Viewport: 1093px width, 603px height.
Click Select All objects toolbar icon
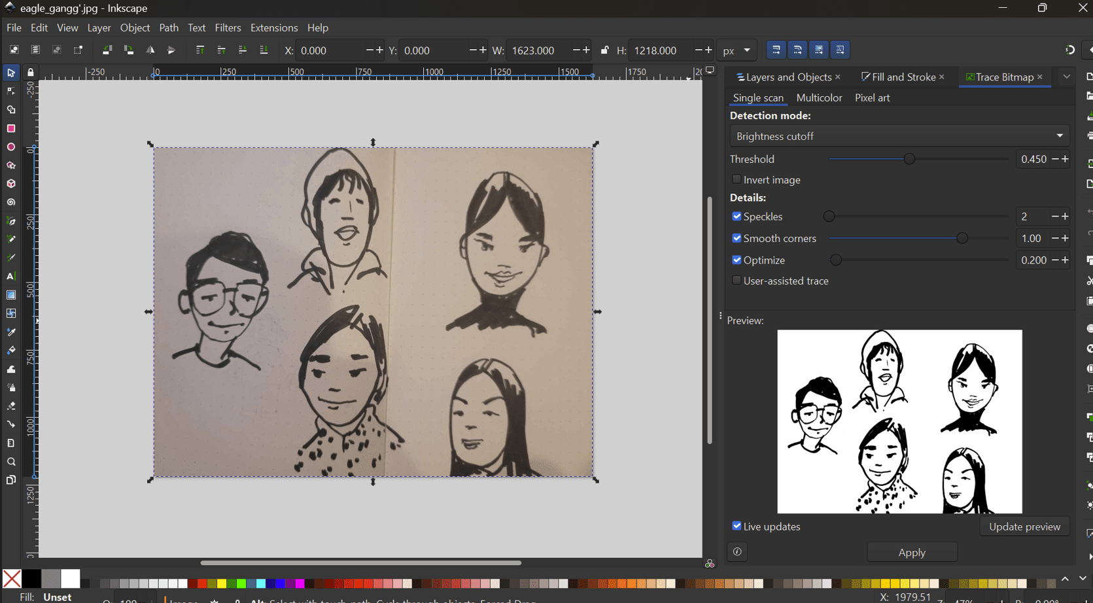[14, 50]
